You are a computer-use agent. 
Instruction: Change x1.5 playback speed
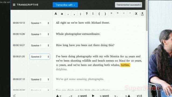[139, 96]
